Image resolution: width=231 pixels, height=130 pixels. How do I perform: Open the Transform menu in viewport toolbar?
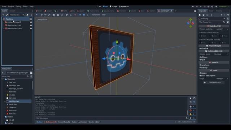click(96, 15)
